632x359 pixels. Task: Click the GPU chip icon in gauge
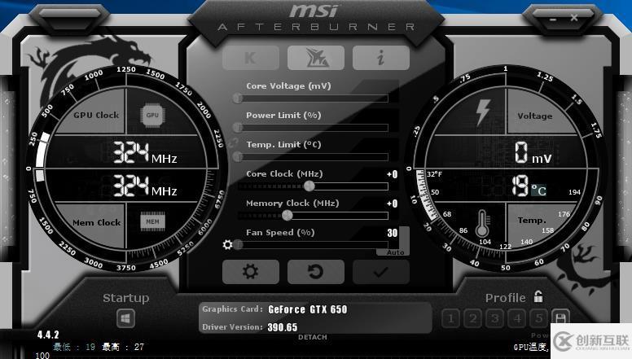pyautogui.click(x=152, y=116)
